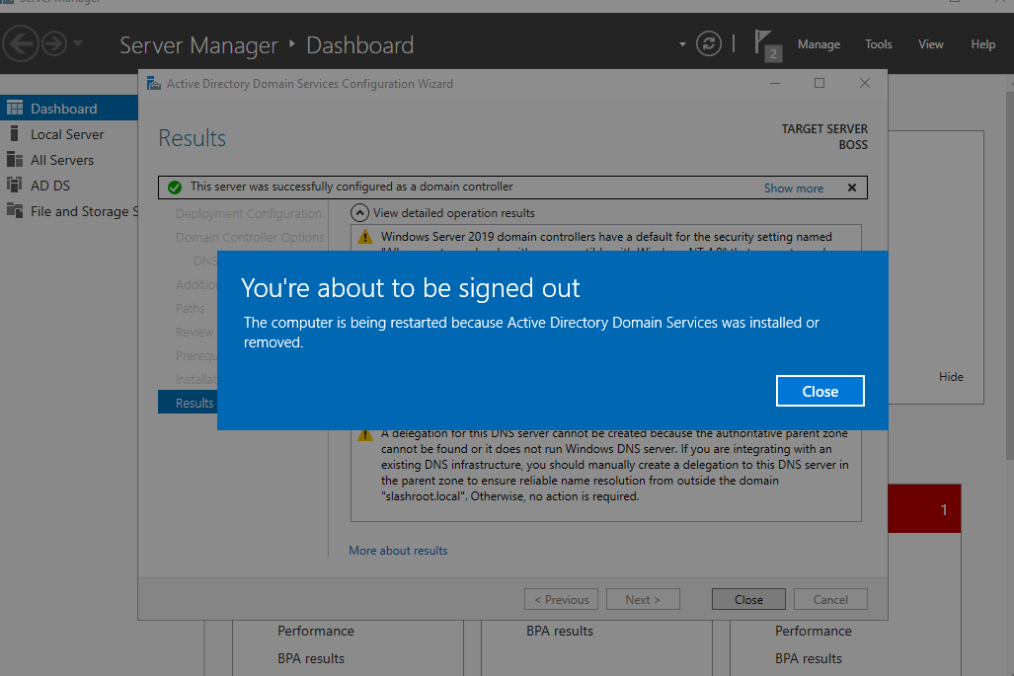Click the forward navigation arrow icon

[53, 43]
